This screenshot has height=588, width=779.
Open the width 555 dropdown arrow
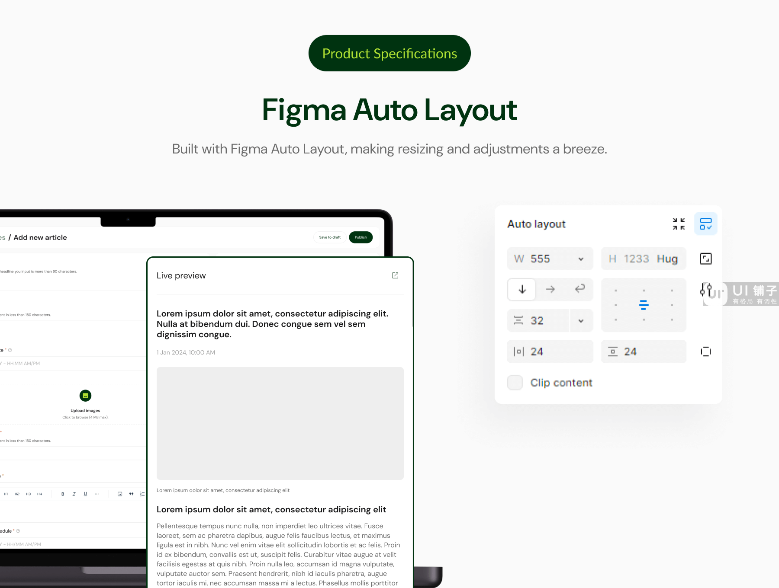point(581,259)
